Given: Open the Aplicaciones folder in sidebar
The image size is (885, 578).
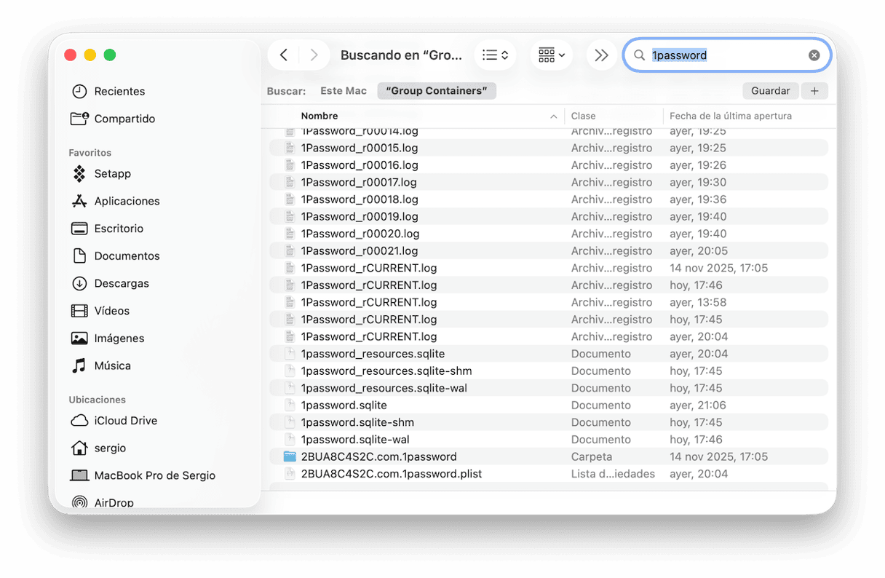Looking at the screenshot, I should click(126, 201).
